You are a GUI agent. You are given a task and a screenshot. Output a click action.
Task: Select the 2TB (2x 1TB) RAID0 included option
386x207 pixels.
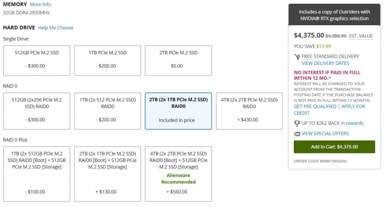(x=178, y=111)
